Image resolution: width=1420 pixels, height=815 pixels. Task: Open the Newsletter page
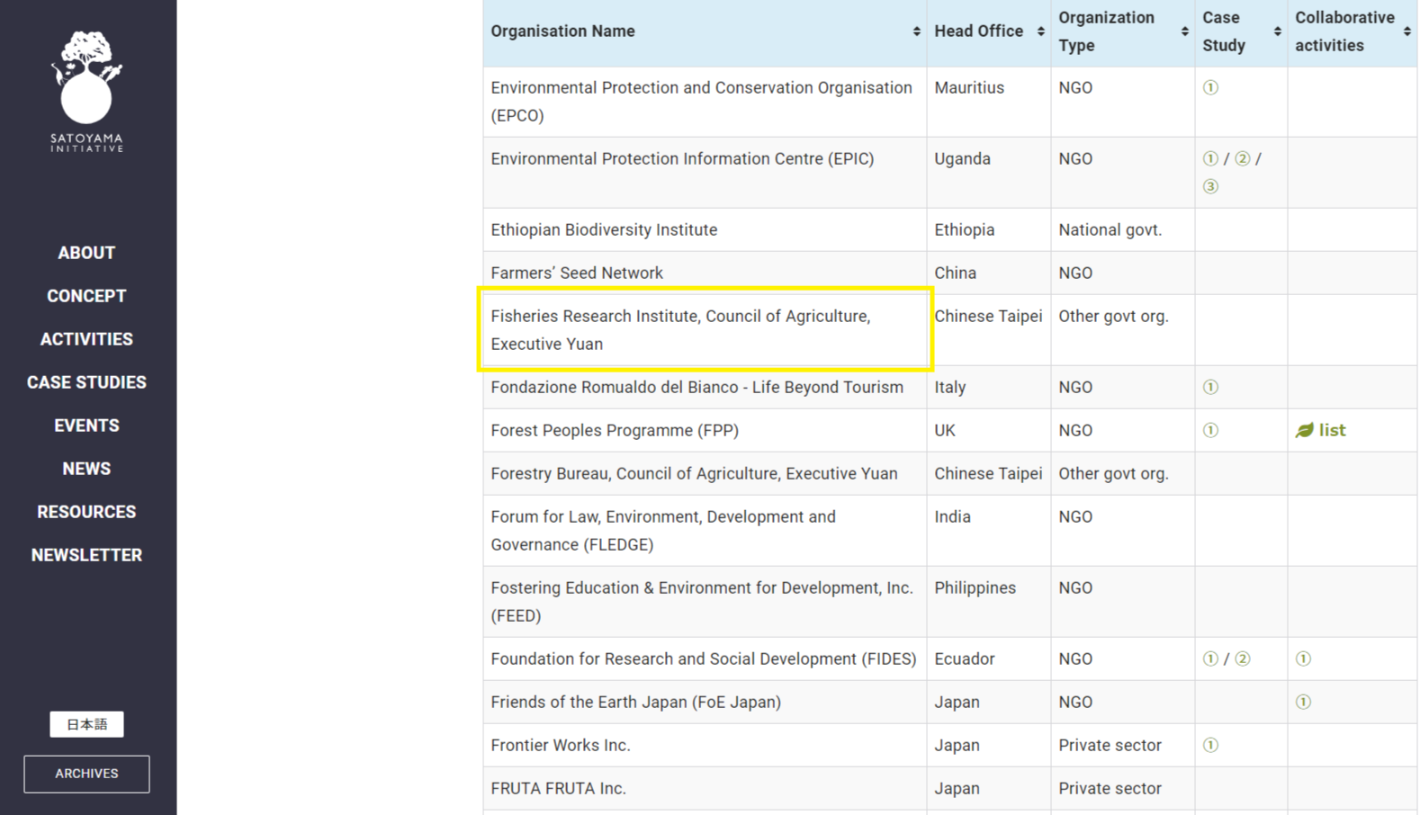(86, 555)
